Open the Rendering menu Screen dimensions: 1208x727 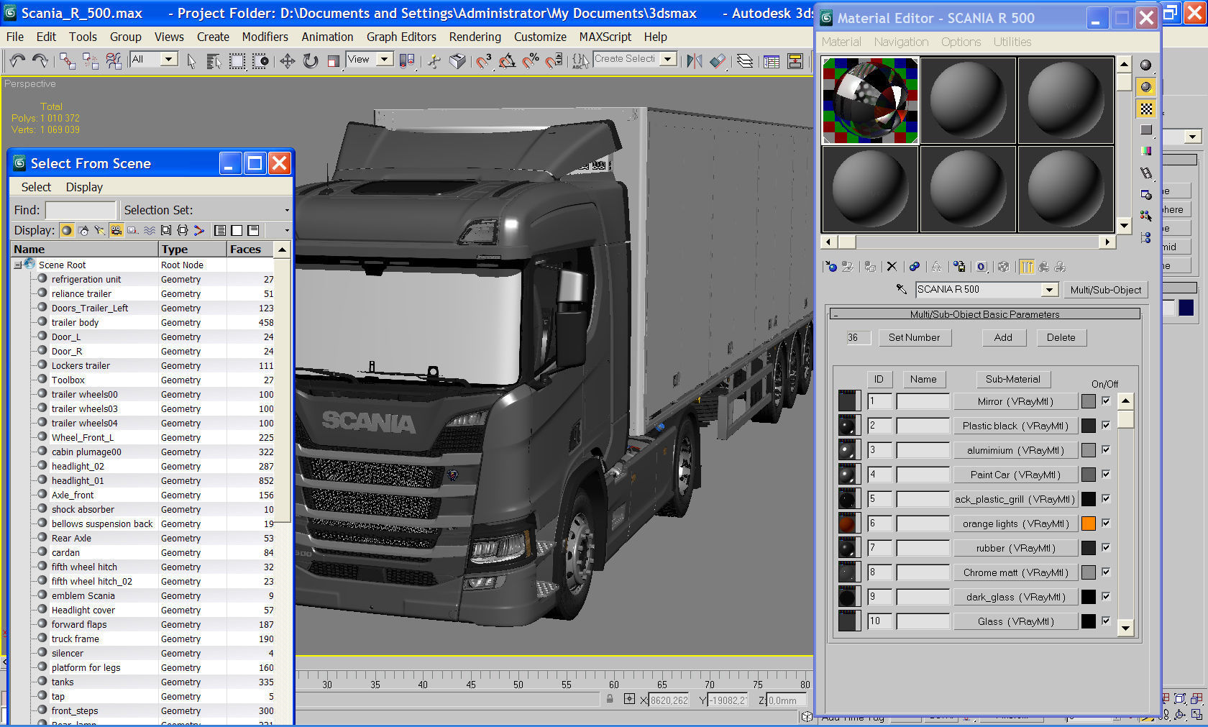point(475,37)
